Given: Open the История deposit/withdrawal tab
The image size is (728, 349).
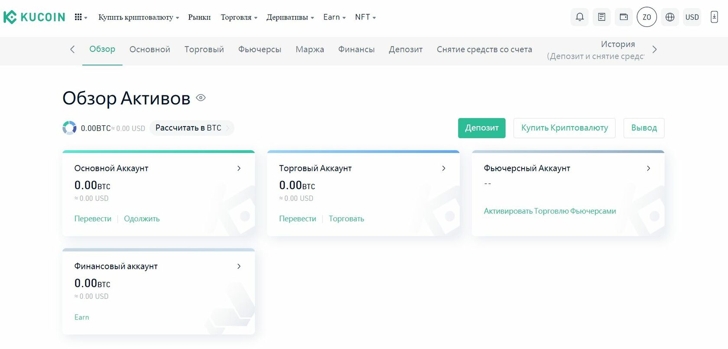Looking at the screenshot, I should coord(596,50).
